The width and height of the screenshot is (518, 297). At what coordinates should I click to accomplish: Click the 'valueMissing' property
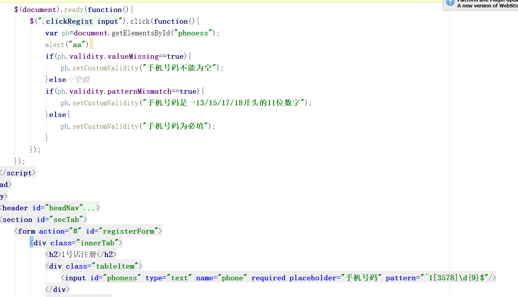pyautogui.click(x=133, y=56)
